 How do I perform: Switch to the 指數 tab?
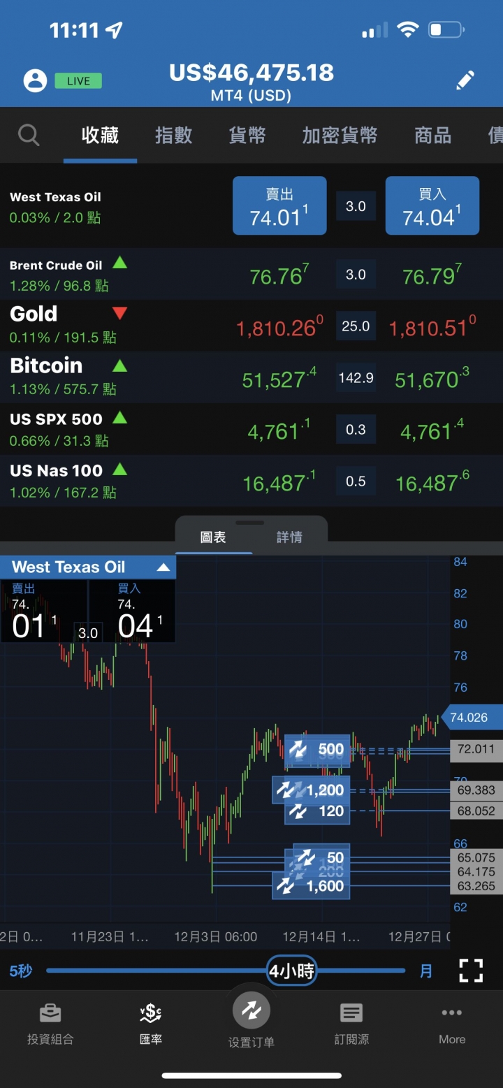173,135
